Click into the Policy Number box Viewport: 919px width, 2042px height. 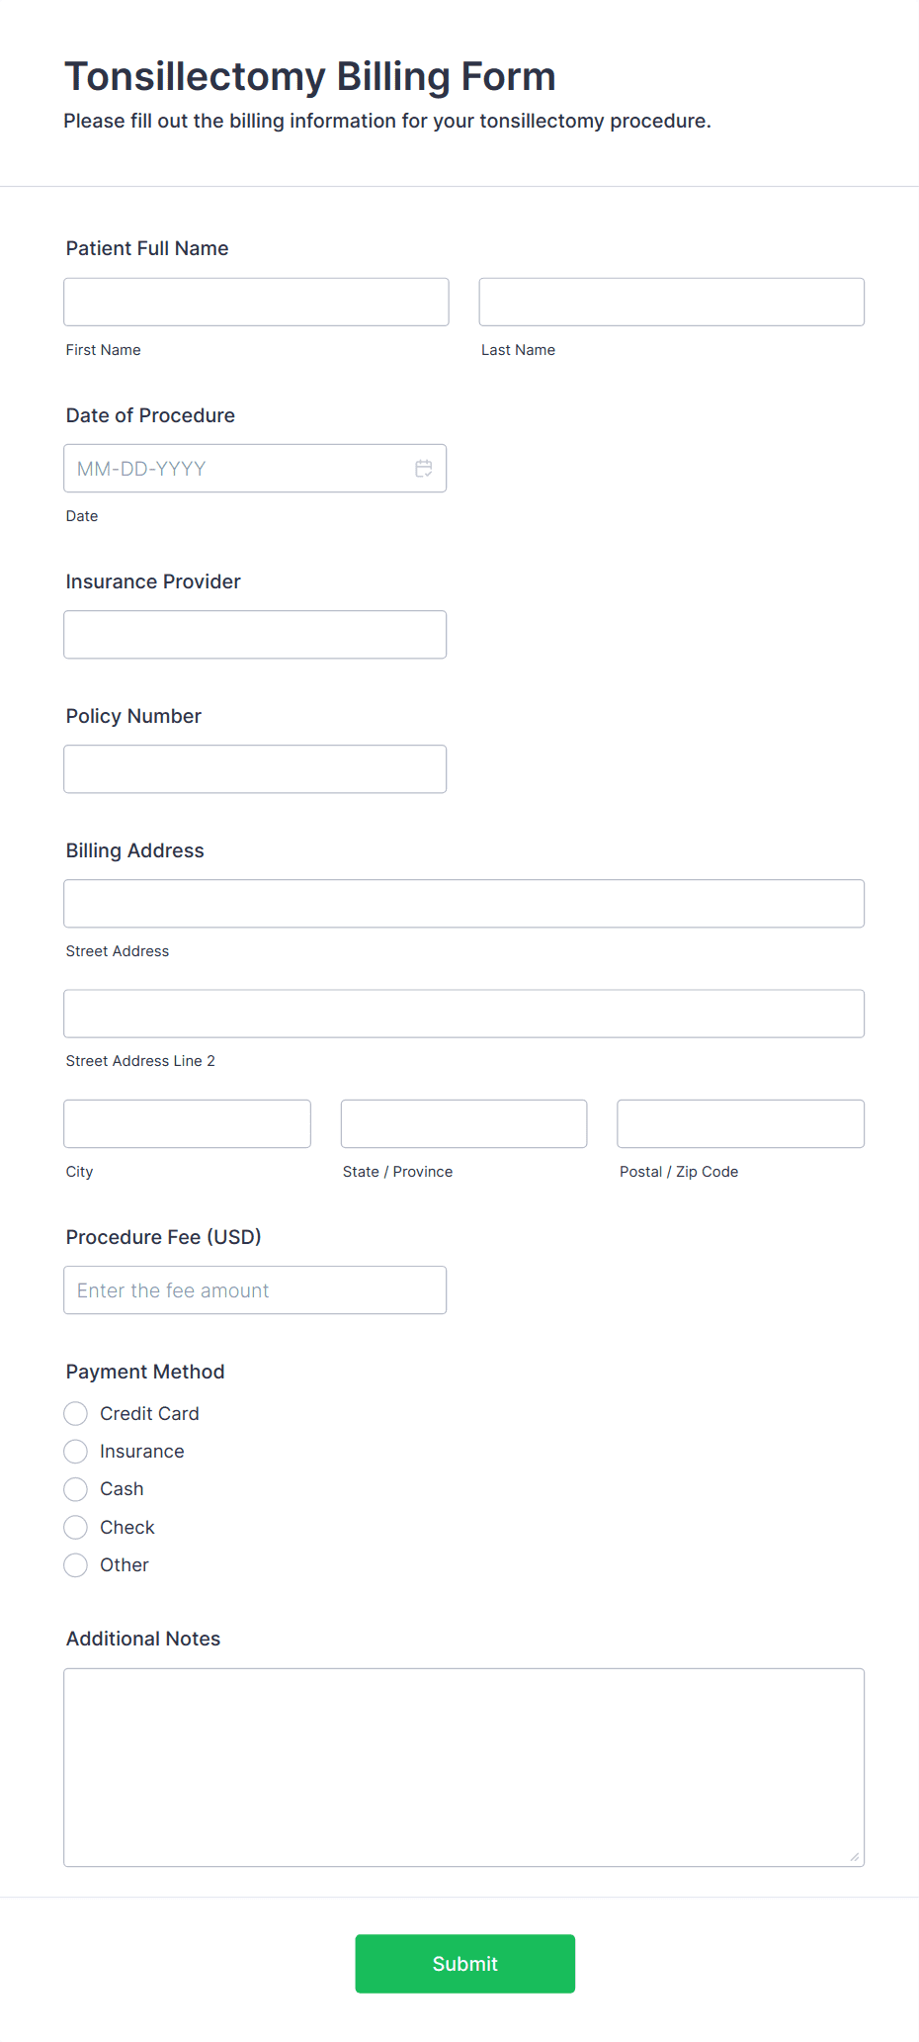(255, 769)
